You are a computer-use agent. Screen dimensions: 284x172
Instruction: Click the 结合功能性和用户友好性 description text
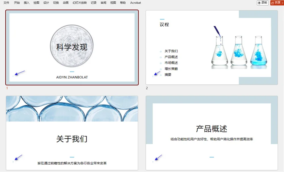coord(212,139)
